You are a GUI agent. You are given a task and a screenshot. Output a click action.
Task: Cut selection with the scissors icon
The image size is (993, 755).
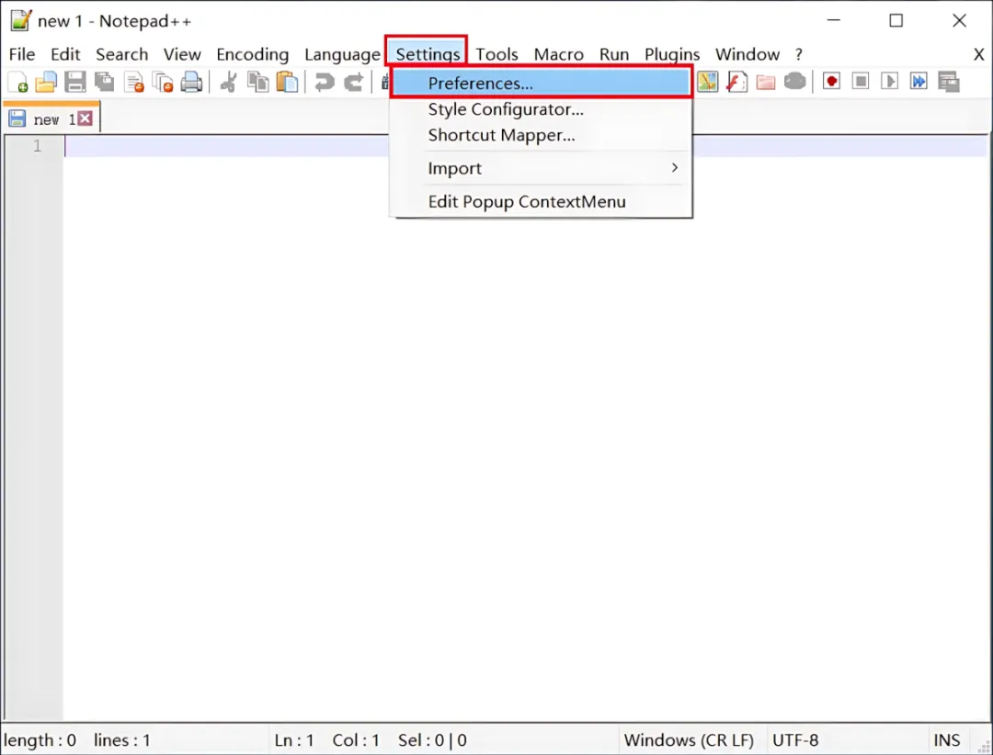click(229, 82)
